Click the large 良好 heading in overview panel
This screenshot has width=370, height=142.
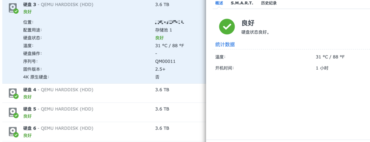pos(248,23)
